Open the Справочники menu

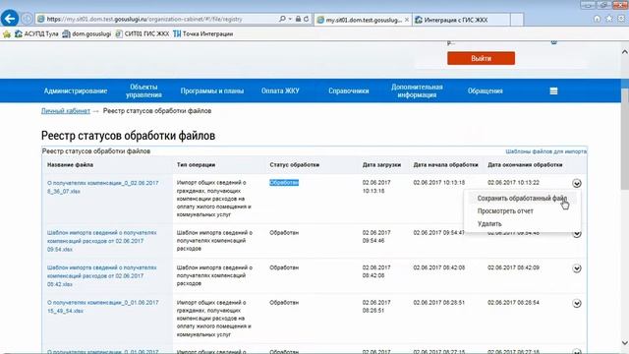tap(349, 91)
